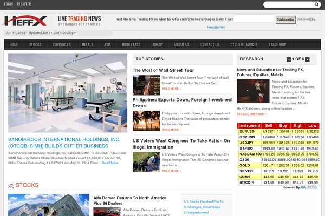This screenshot has width=325, height=216.
Task: Click the Low column header
Action: [x=312, y=126]
